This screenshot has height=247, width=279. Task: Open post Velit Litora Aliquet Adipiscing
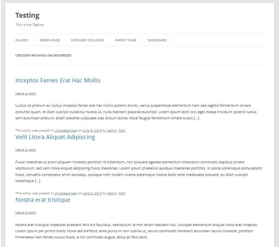click(55, 137)
